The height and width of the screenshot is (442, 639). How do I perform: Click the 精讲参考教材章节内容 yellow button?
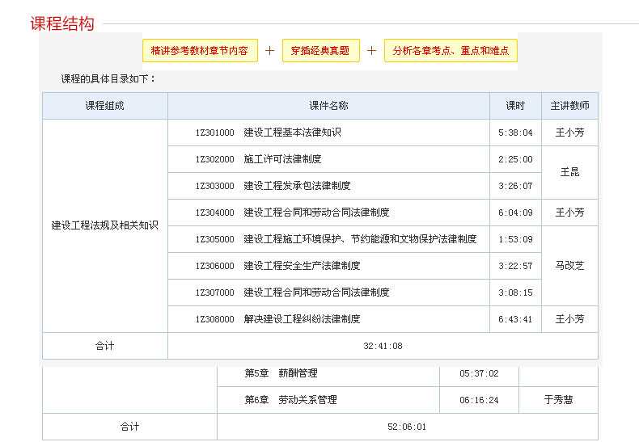[200, 50]
